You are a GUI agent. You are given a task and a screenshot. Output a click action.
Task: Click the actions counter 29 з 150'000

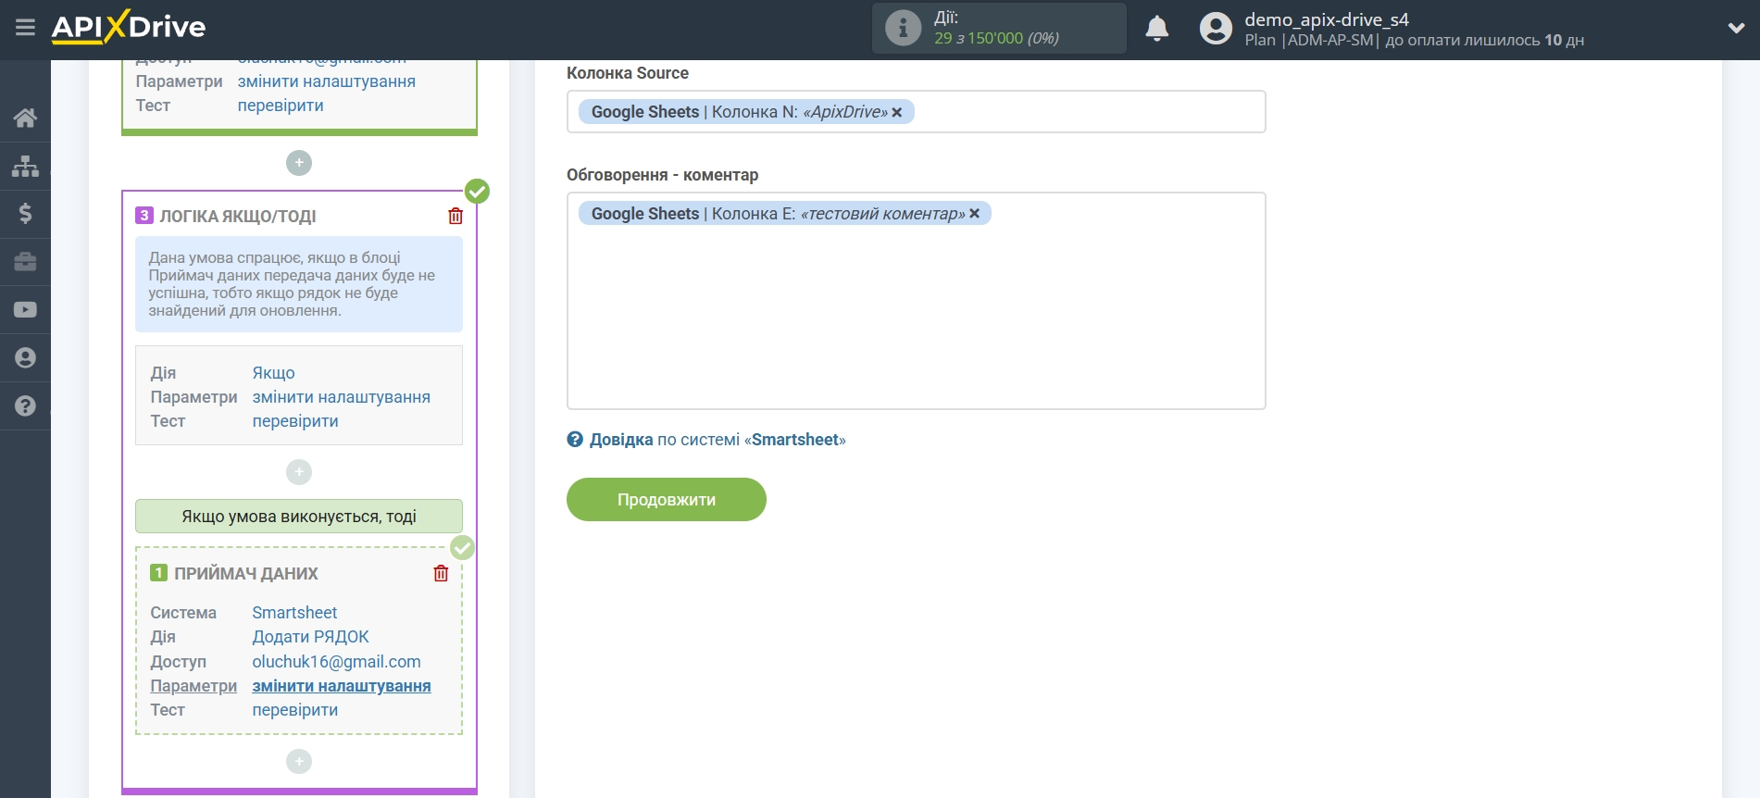tap(996, 38)
